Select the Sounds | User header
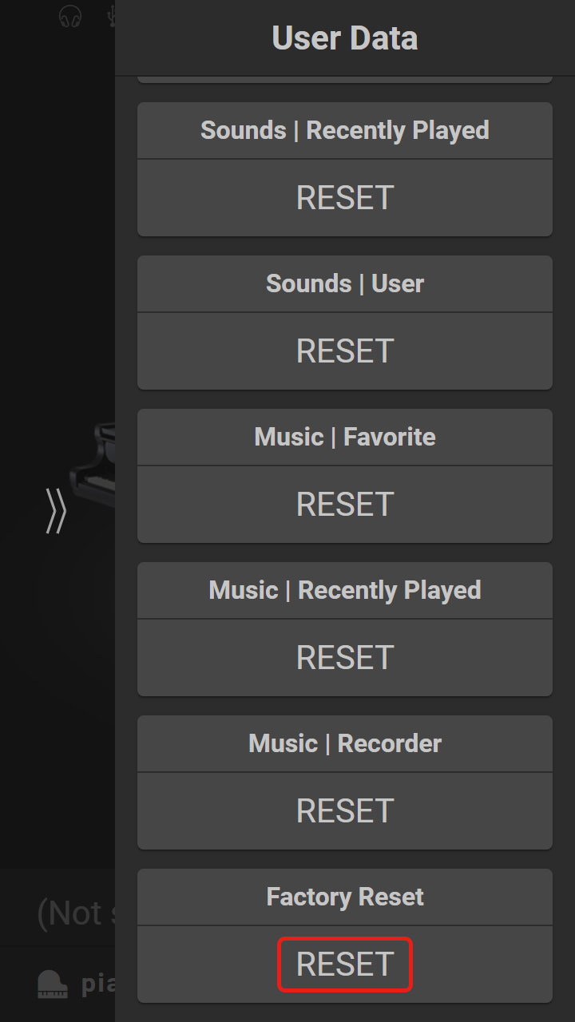This screenshot has width=575, height=1022. pyautogui.click(x=345, y=283)
